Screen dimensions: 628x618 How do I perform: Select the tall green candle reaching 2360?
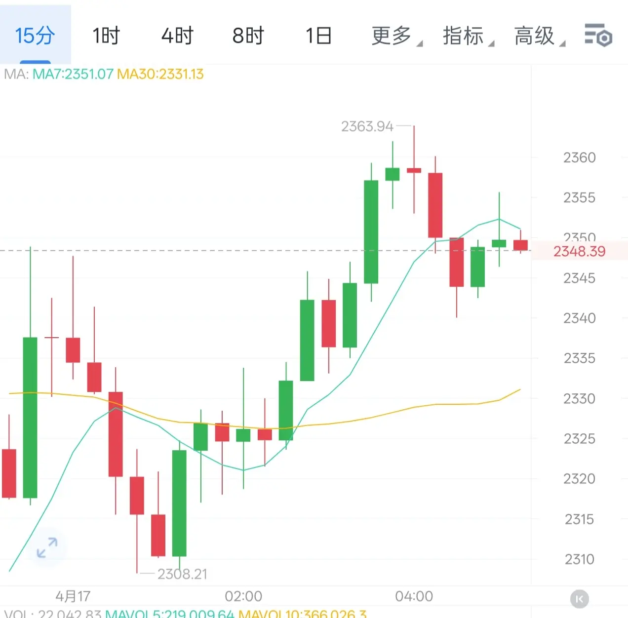371,232
